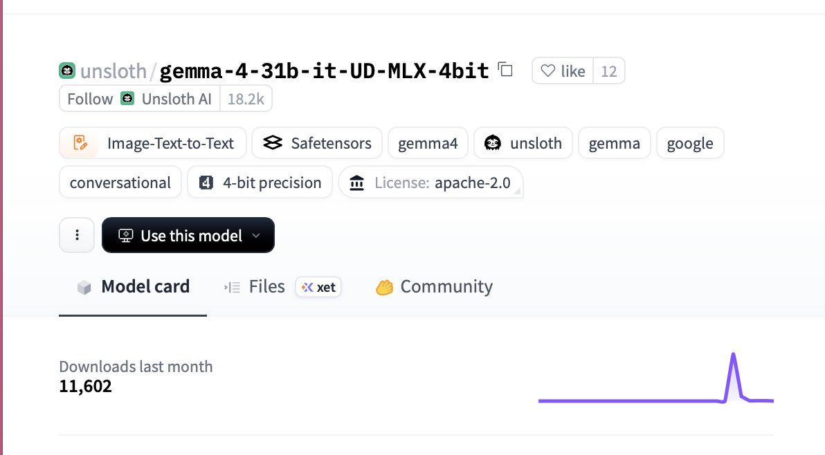Select the conversational tag
825x455 pixels.
click(x=120, y=183)
